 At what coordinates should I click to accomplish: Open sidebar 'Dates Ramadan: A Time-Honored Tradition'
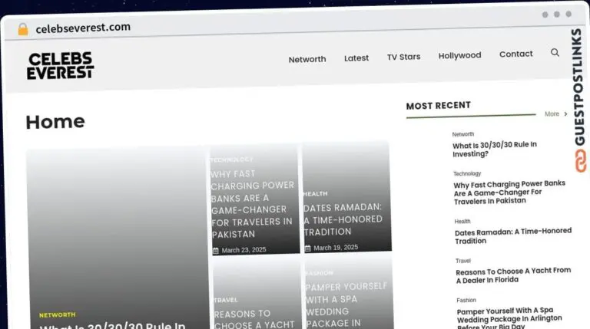click(x=512, y=235)
